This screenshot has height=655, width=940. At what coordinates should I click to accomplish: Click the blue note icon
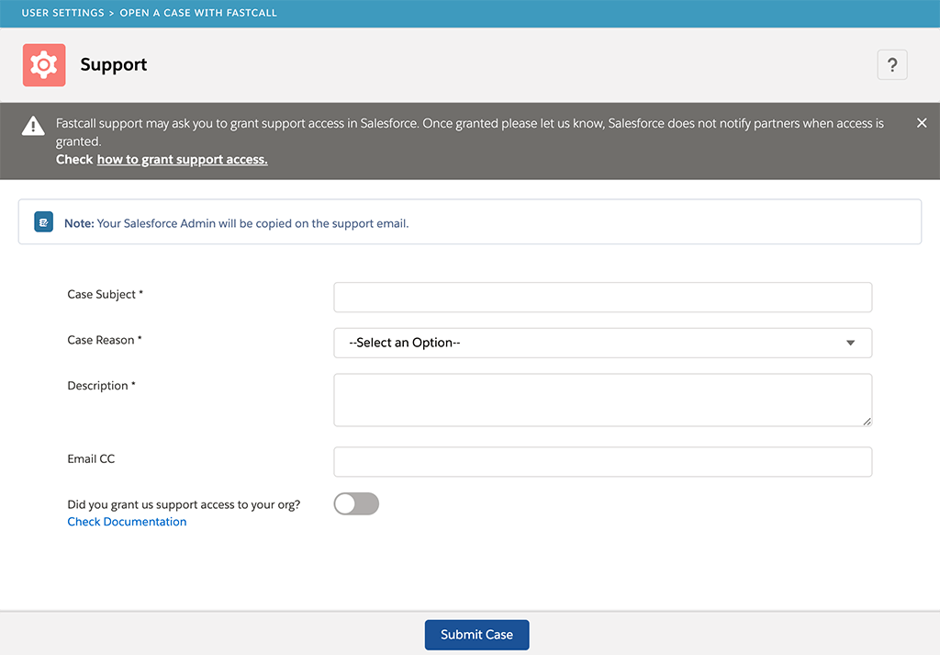[42, 221]
